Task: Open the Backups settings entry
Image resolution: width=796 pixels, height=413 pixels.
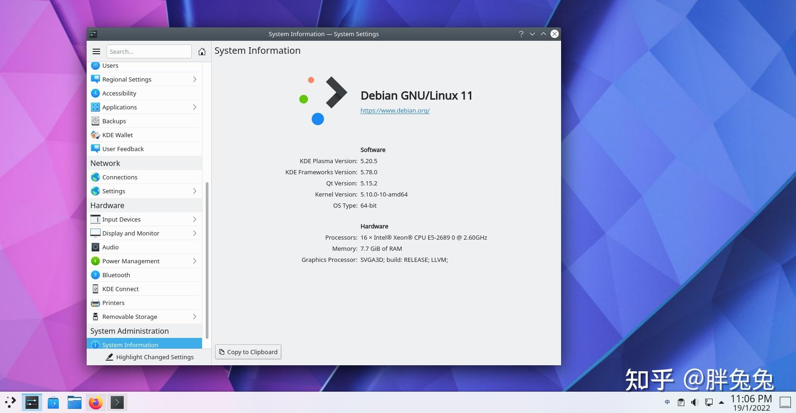Action: click(x=144, y=121)
